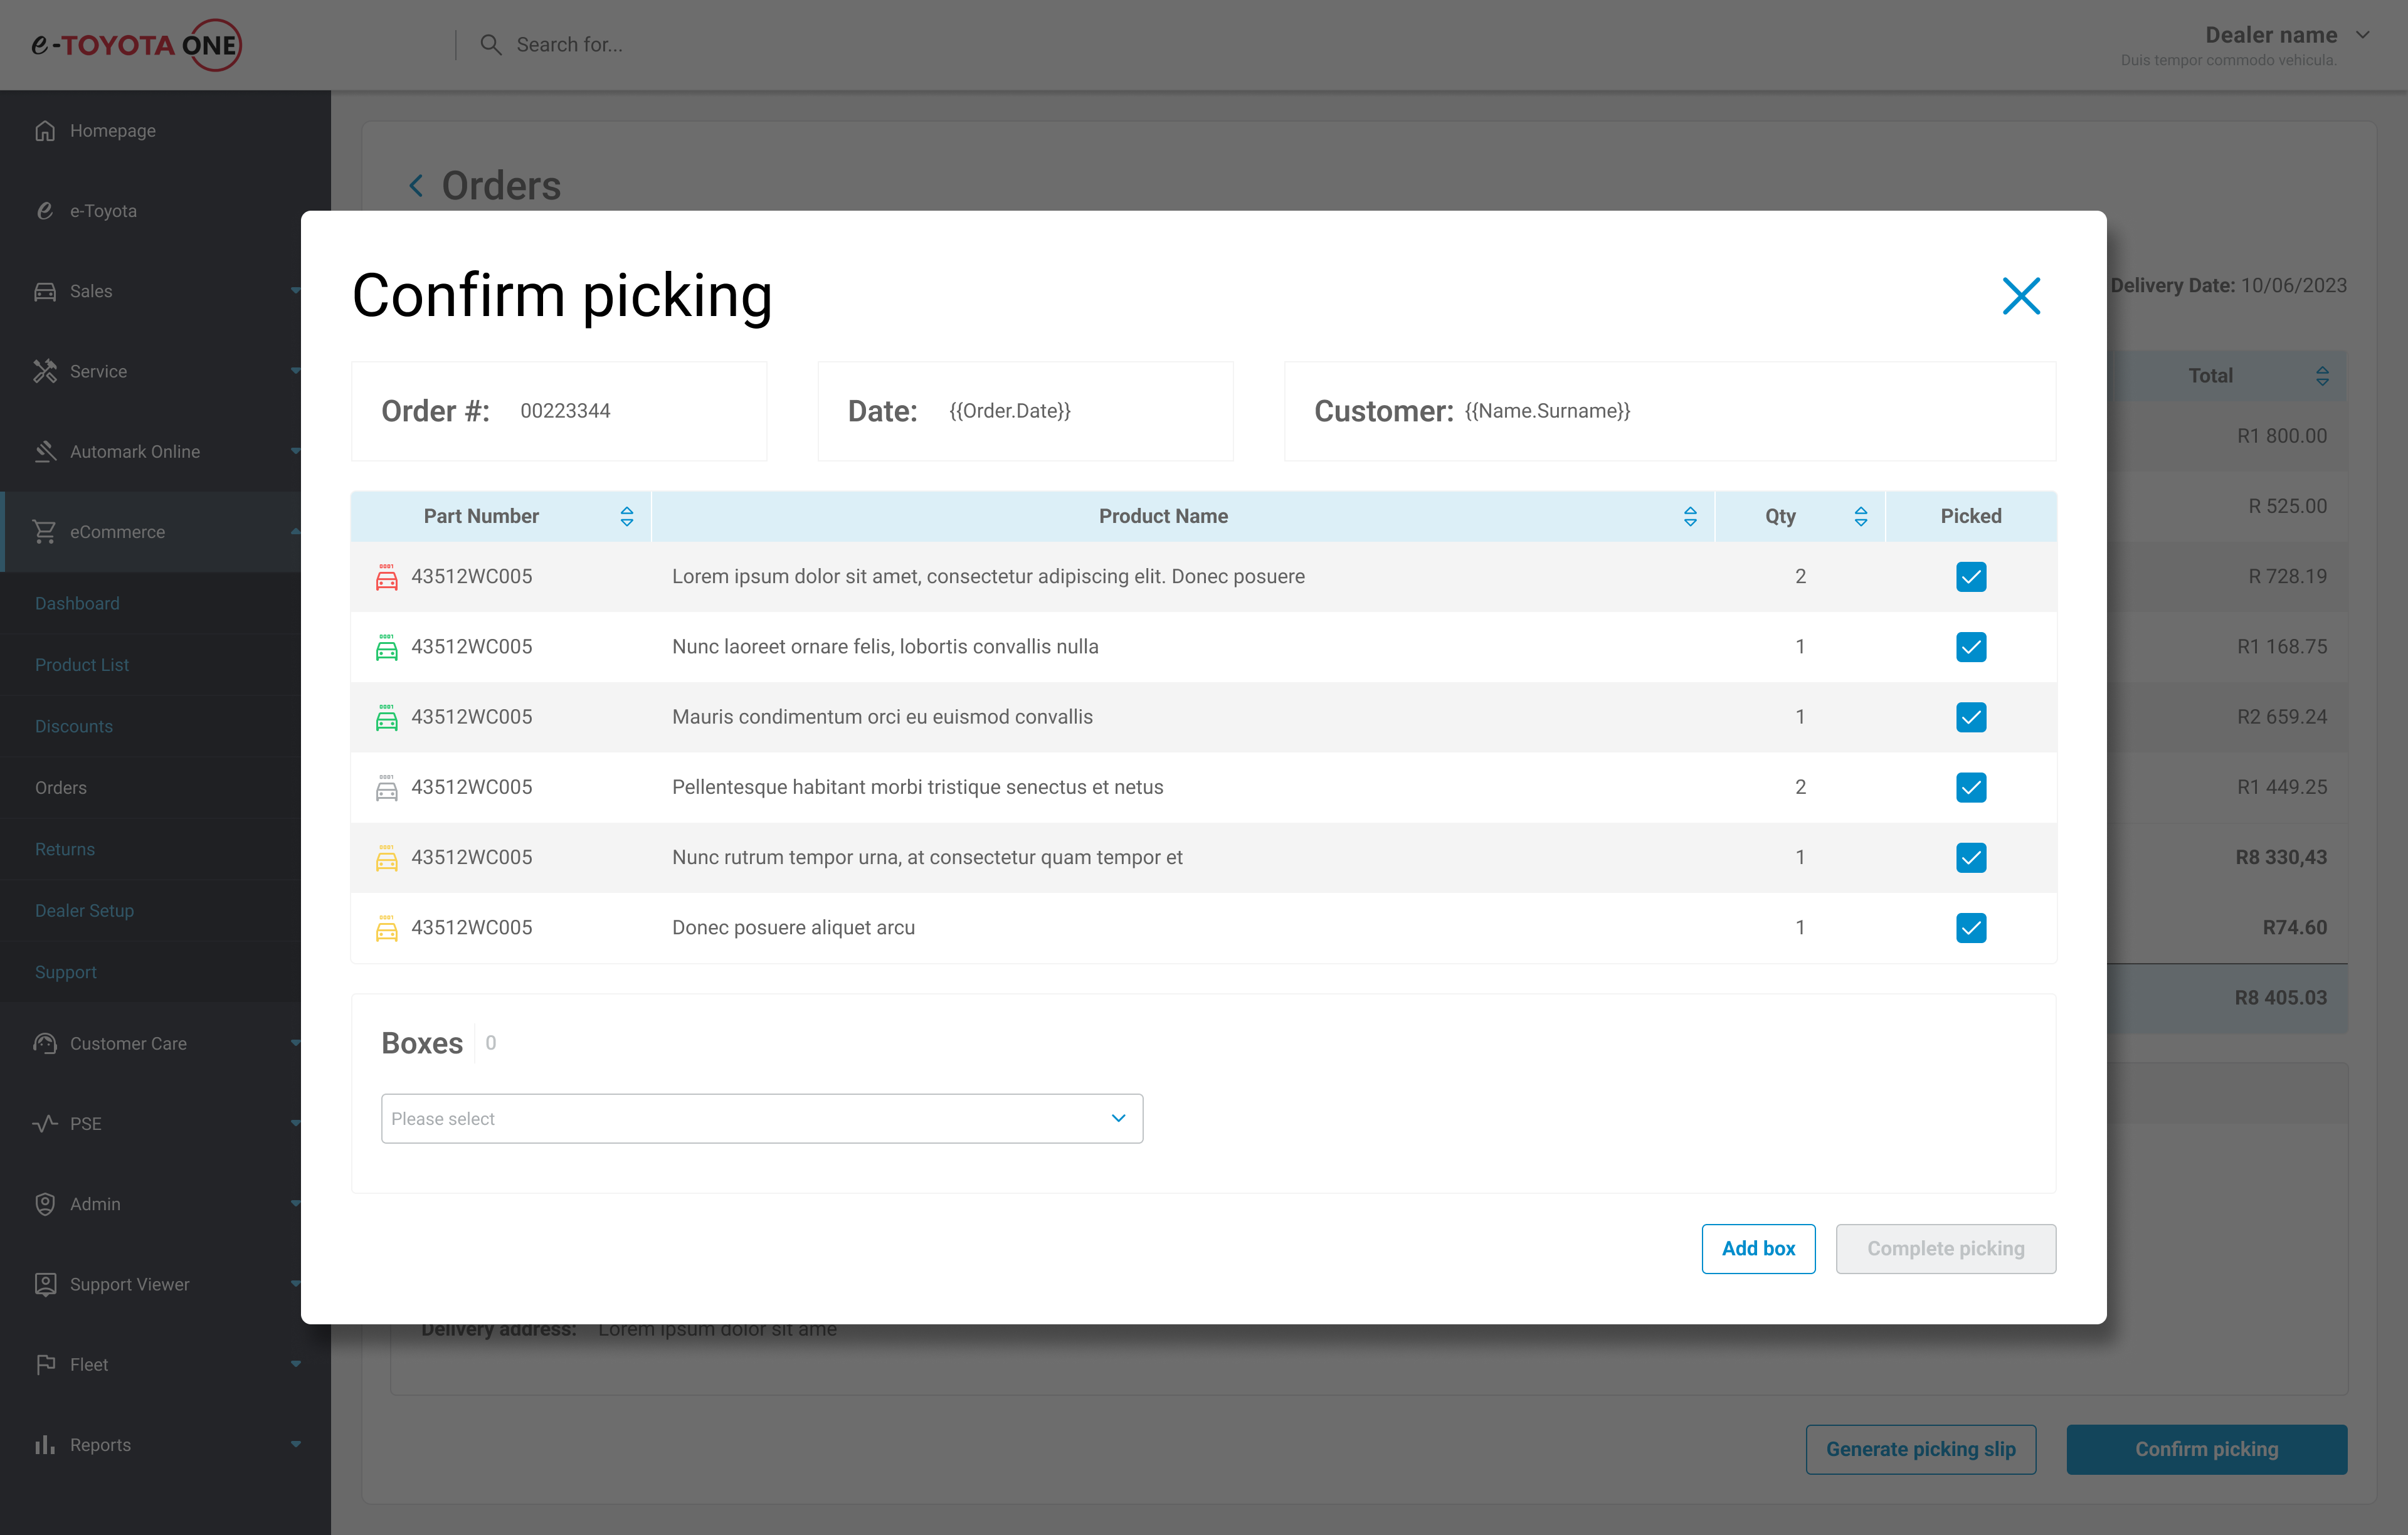The height and width of the screenshot is (1535, 2408).
Task: Toggle Picked checkbox for Mauris condimentum row
Action: click(x=1970, y=717)
